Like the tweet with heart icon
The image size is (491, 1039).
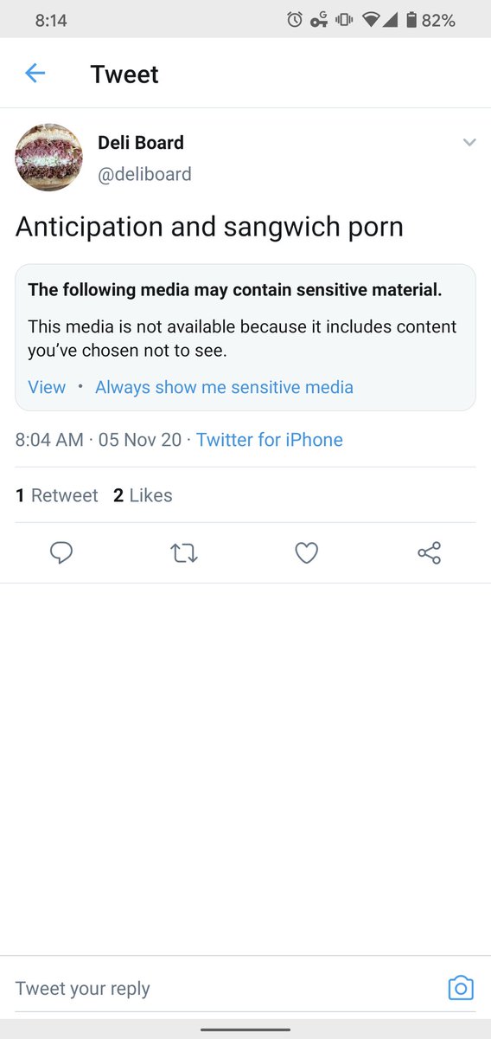[x=307, y=552]
